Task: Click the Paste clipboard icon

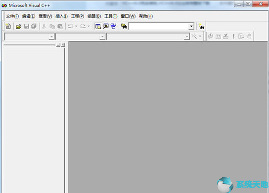Action: click(x=60, y=26)
